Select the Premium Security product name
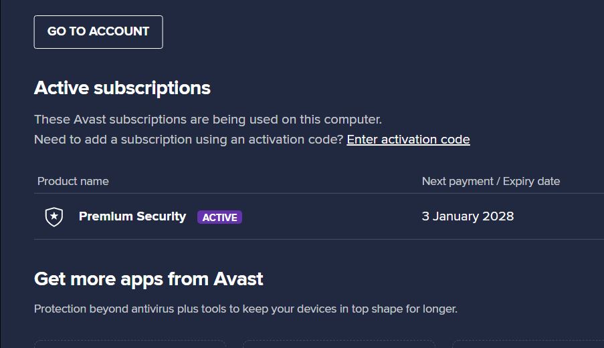The image size is (604, 348). tap(132, 216)
